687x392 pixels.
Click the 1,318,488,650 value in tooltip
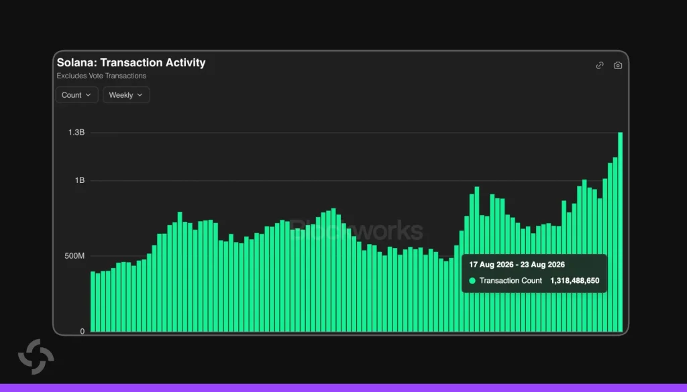(x=575, y=281)
